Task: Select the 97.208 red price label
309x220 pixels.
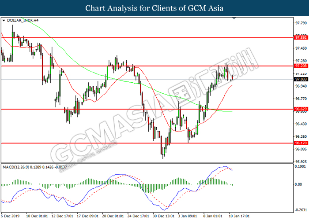Action: tap(301, 66)
